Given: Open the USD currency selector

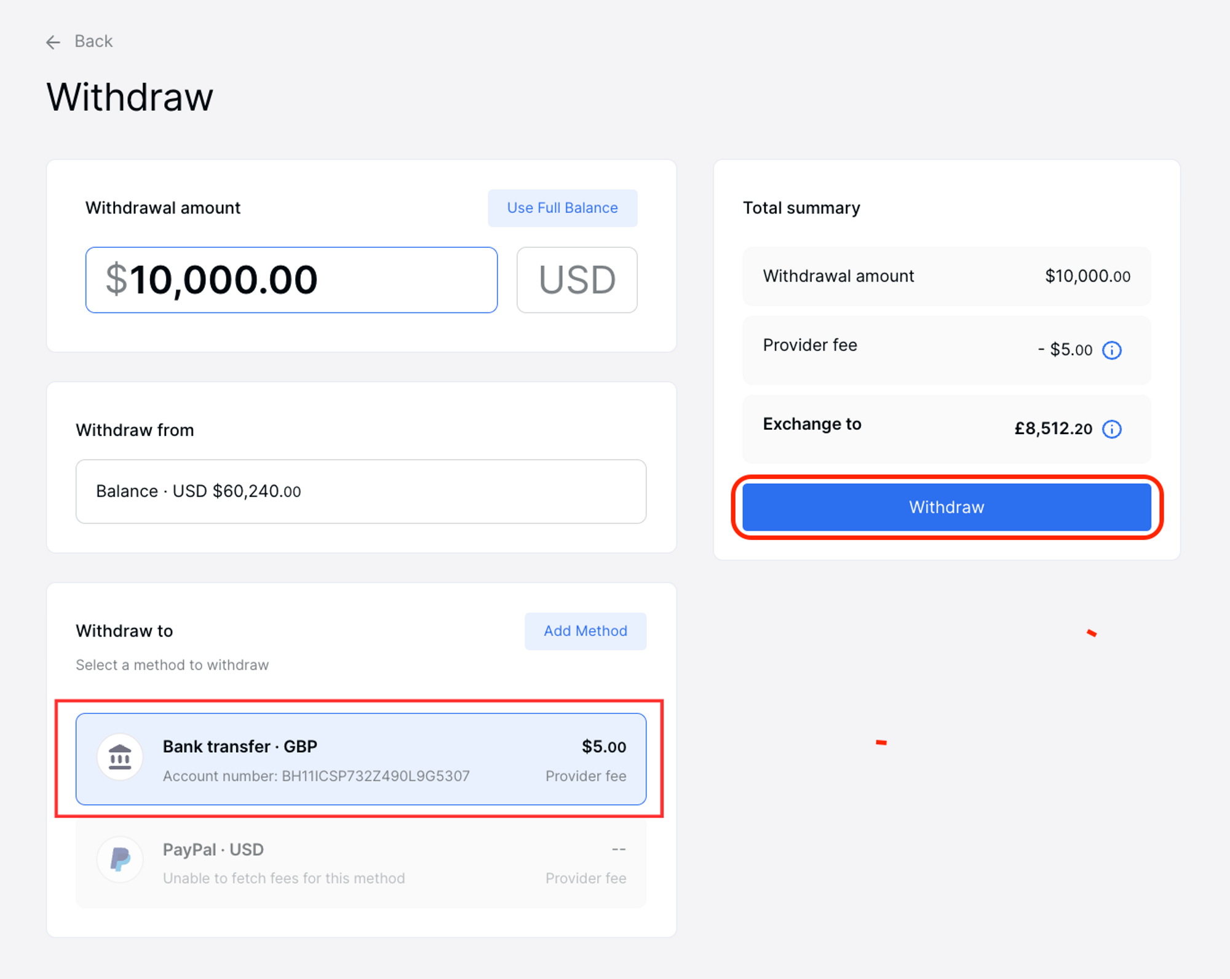Looking at the screenshot, I should 576,280.
